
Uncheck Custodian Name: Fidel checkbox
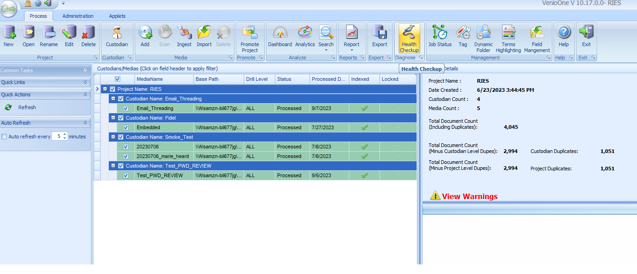click(x=121, y=118)
